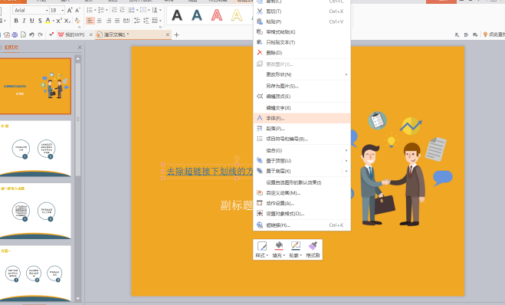Select 项目符号和编号(B) in context menu
Image resolution: width=505 pixels, height=305 pixels.
302,139
